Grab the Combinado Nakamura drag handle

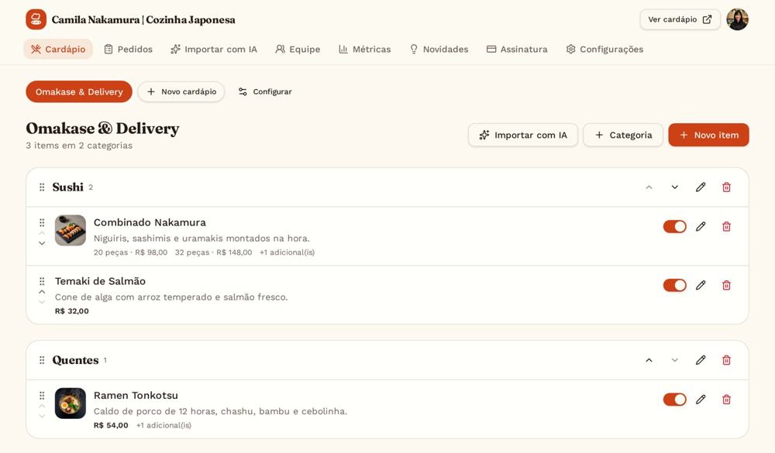(42, 223)
